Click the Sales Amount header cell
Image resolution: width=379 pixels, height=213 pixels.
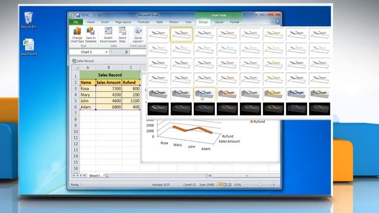coord(109,82)
